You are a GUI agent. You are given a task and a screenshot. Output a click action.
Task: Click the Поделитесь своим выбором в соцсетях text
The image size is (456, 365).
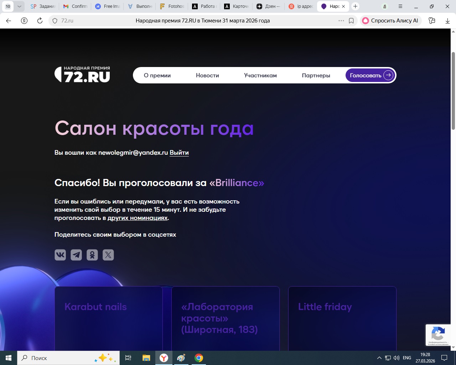(x=115, y=235)
